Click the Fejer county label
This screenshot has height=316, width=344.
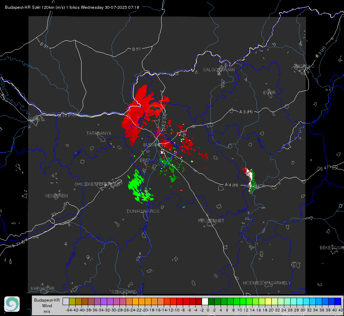(79, 153)
